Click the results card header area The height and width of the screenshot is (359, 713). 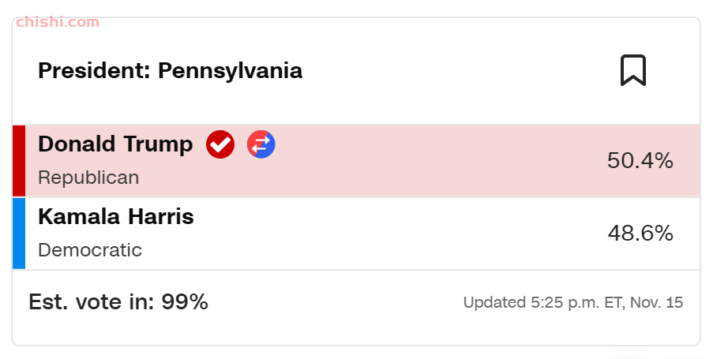coord(356,71)
